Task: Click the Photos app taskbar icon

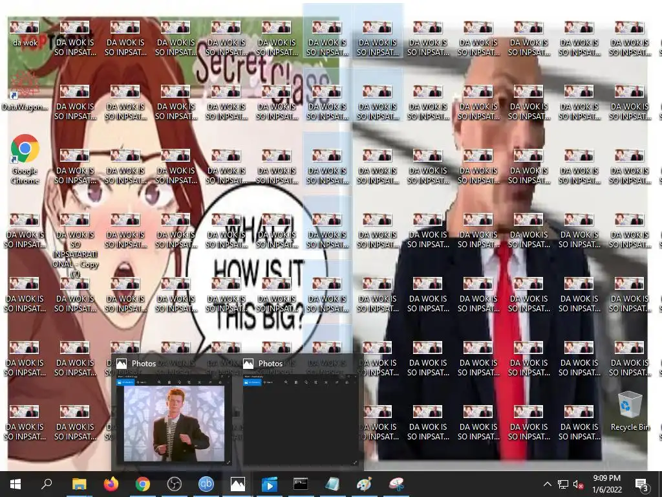Action: pyautogui.click(x=238, y=484)
